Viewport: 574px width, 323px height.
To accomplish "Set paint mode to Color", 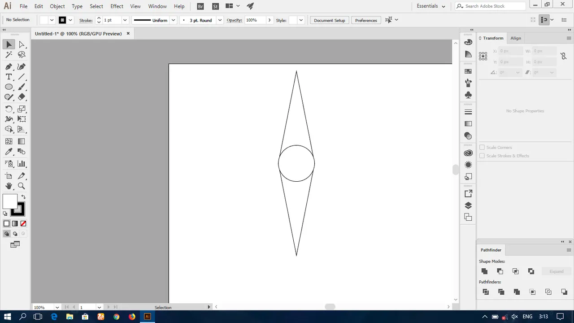I will pos(6,223).
